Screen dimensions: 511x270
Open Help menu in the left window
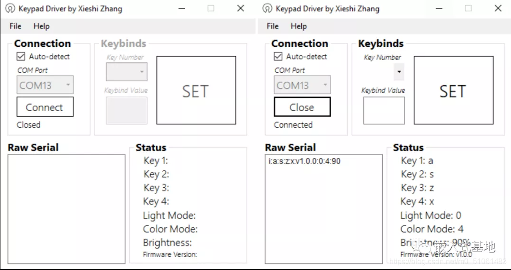[42, 26]
